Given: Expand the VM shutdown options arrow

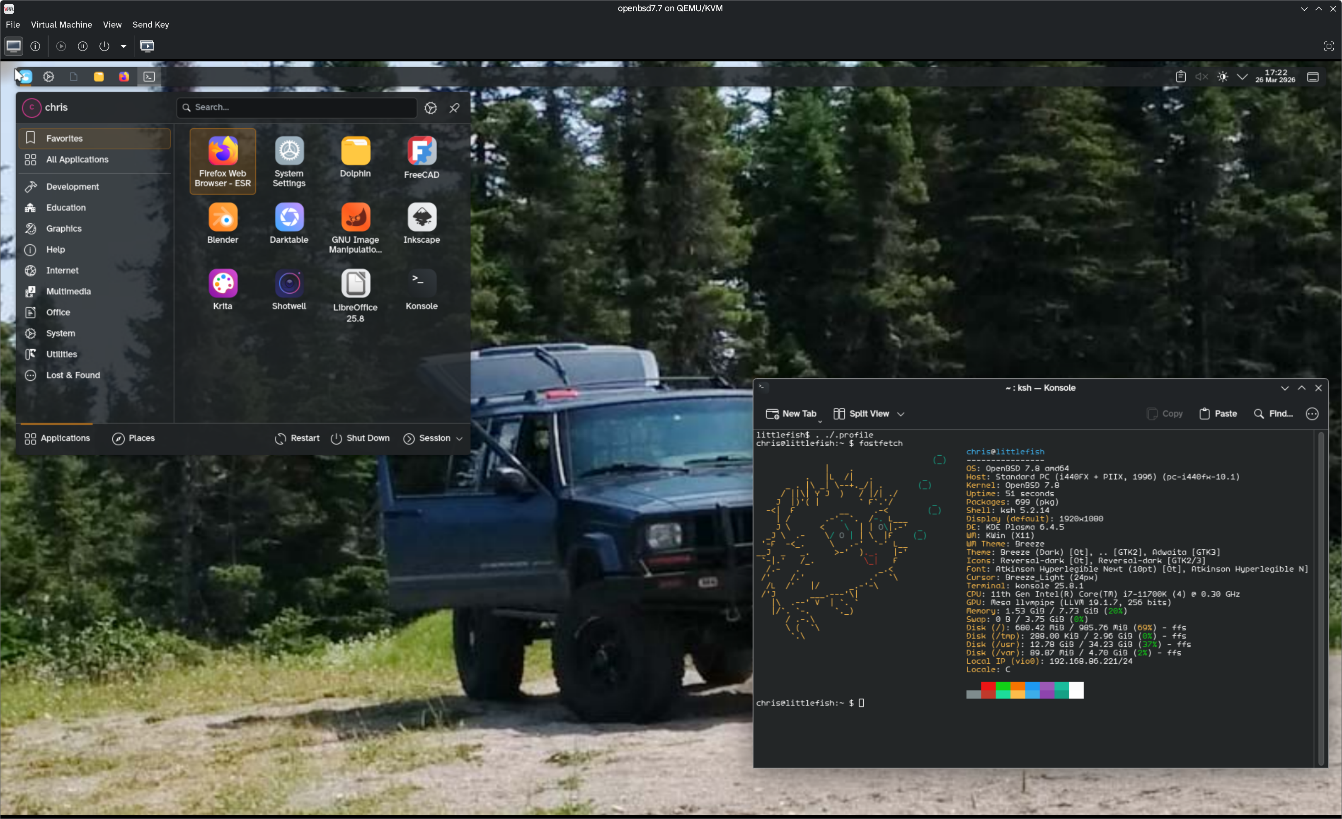Looking at the screenshot, I should [124, 46].
